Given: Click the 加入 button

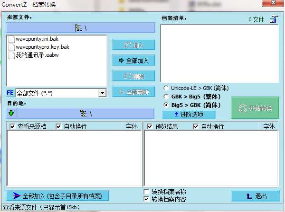Looking at the screenshot, I should 133,44.
